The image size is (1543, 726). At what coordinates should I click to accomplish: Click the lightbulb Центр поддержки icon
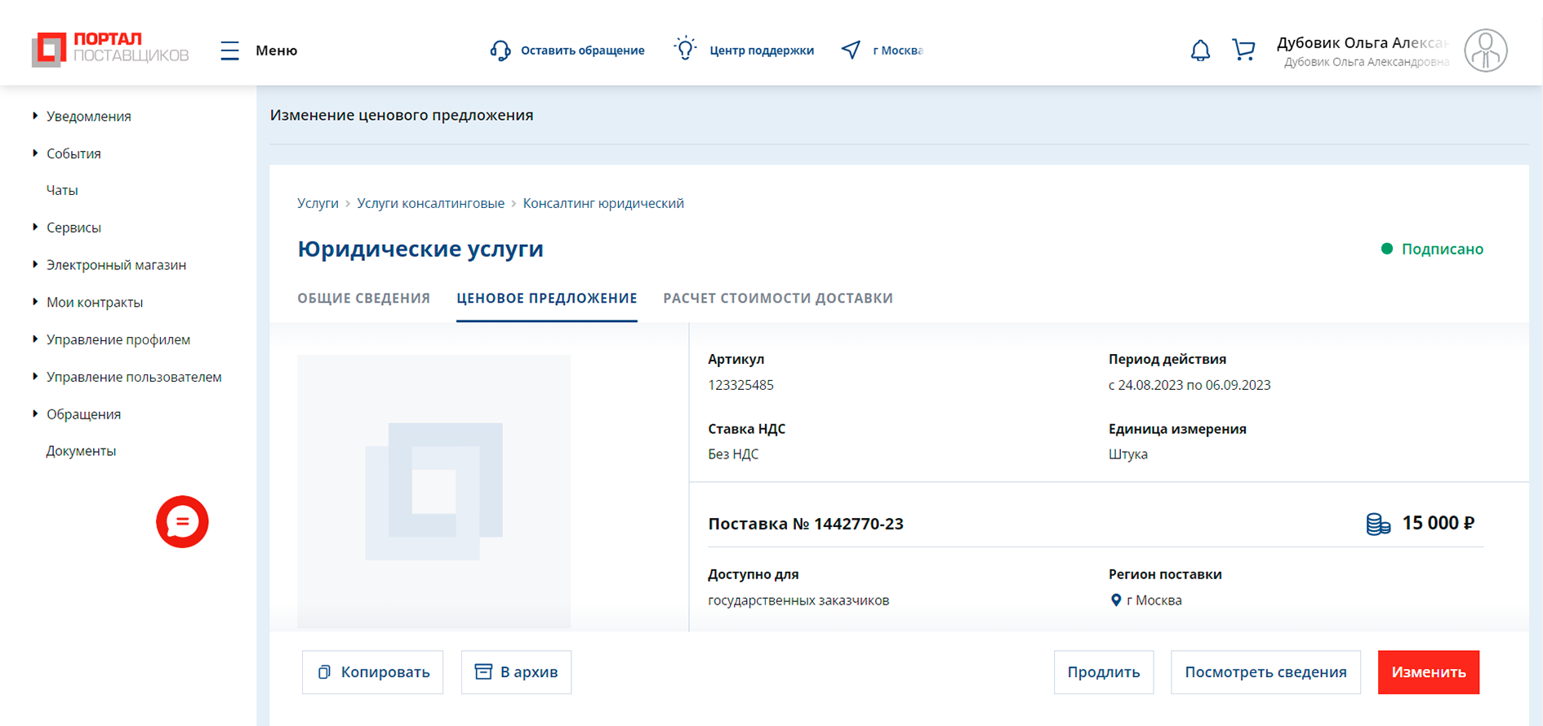pos(686,49)
